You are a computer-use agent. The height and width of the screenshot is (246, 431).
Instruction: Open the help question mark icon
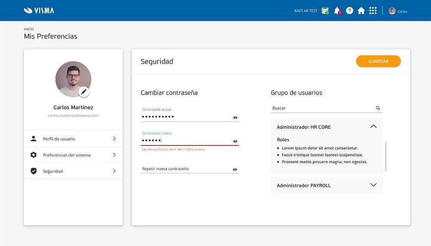pos(349,11)
